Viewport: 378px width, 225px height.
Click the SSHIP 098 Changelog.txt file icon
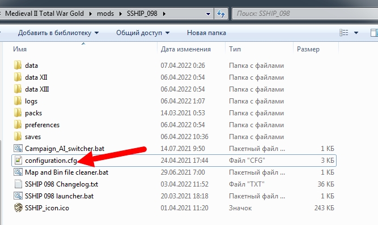[18, 184]
